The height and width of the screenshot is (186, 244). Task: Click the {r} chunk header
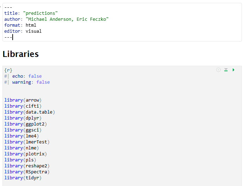coord(8,70)
